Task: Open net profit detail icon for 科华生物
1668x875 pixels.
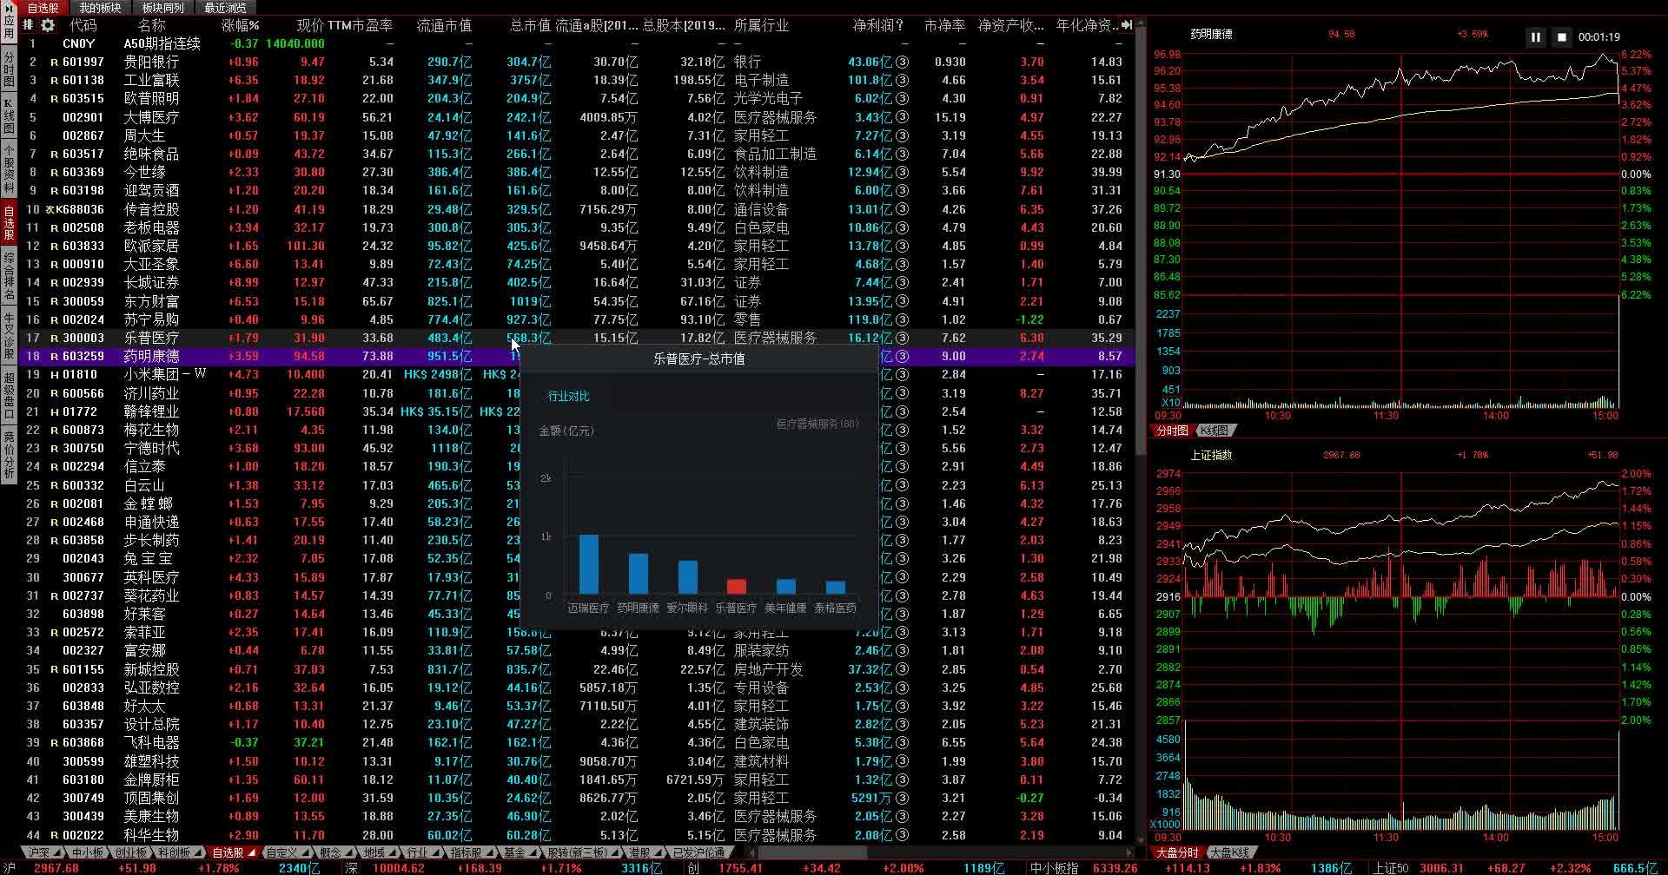Action: tap(902, 835)
